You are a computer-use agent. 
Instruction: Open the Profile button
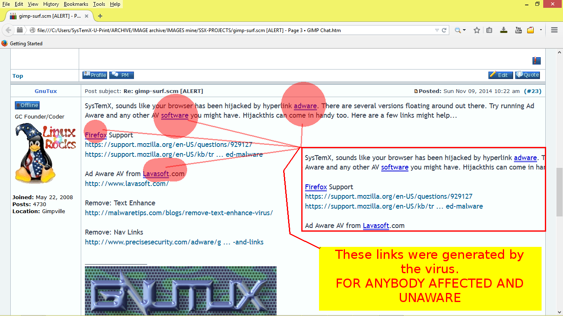pyautogui.click(x=95, y=75)
